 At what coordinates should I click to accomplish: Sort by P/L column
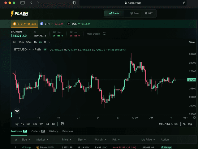(x=116, y=139)
